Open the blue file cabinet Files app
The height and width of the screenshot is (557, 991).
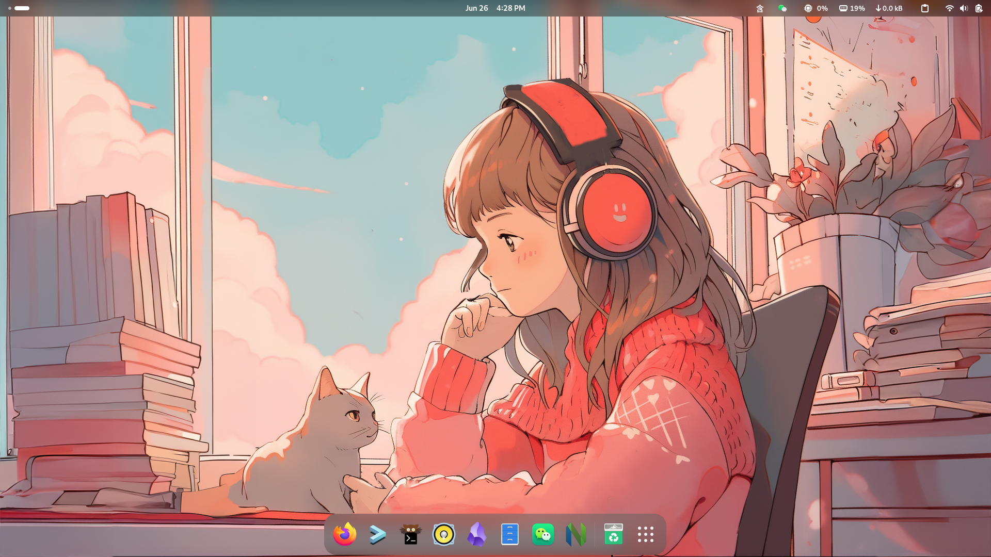pos(510,534)
